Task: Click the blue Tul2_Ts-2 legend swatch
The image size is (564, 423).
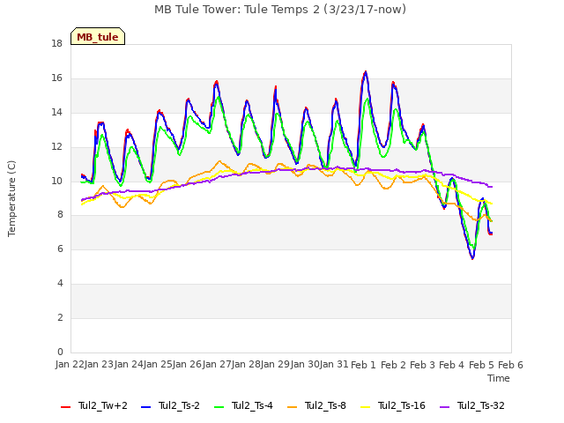Action: tap(145, 407)
